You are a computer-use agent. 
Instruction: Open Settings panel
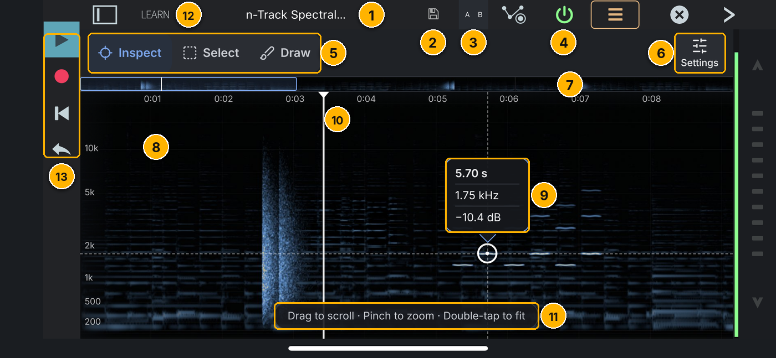[x=700, y=54]
